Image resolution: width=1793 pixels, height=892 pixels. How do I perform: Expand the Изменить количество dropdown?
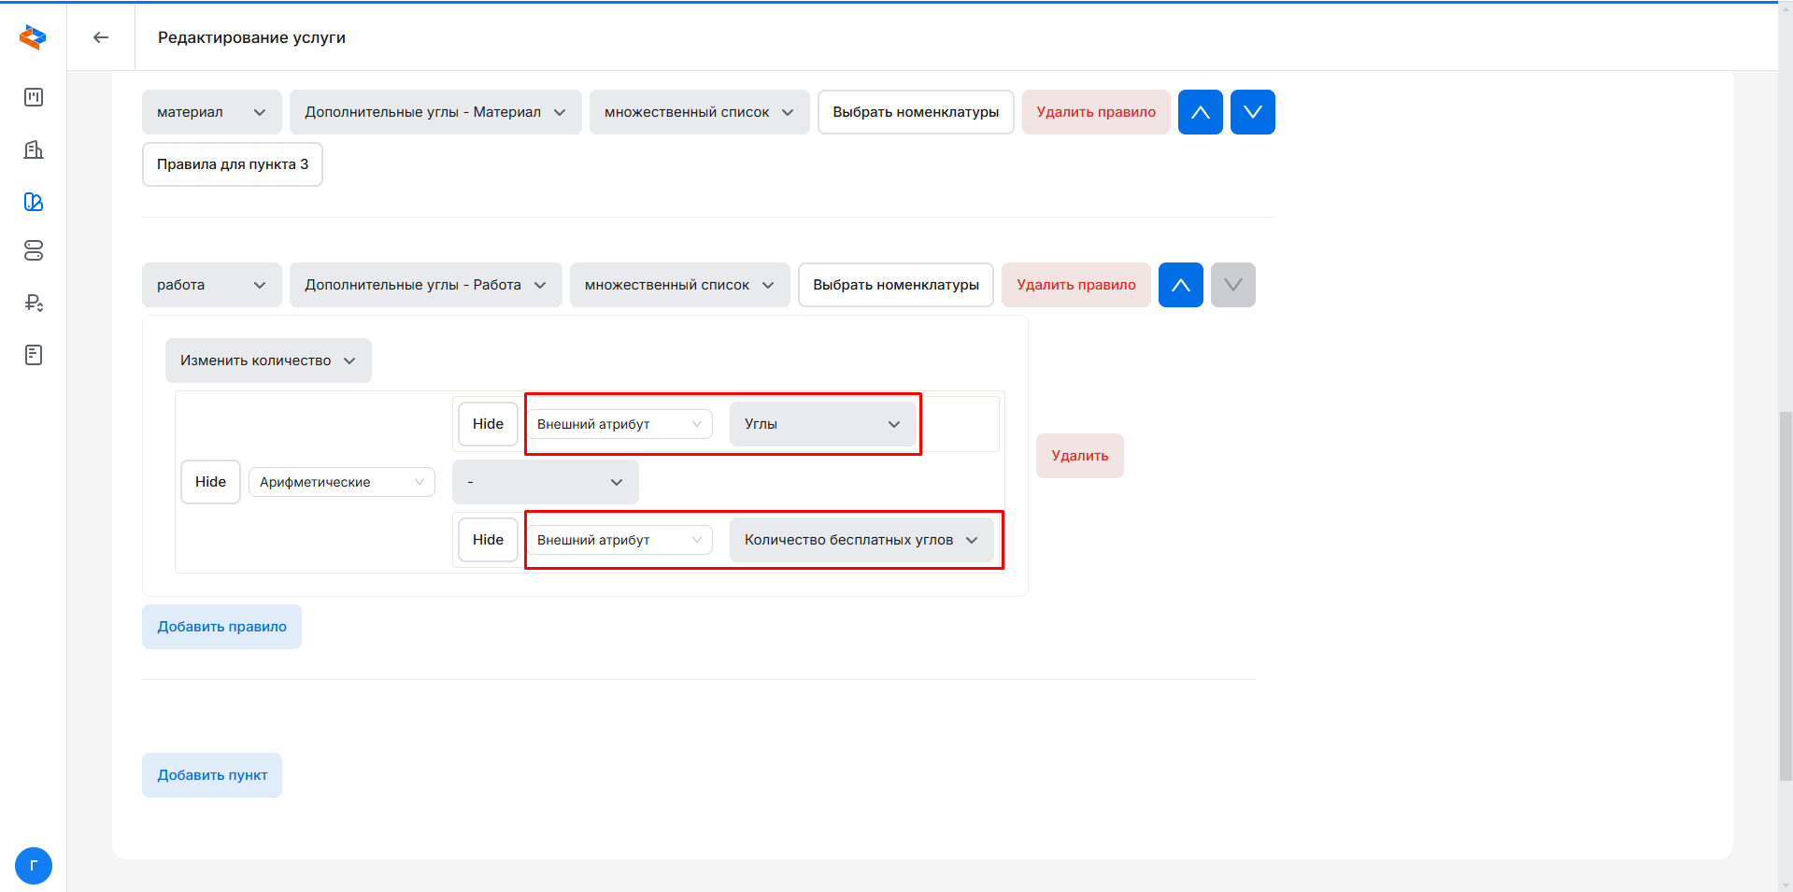268,361
